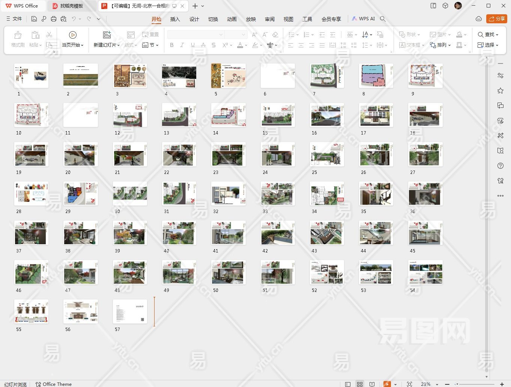The image size is (511, 387).
Task: Open the 文件 (File) menu
Action: pos(14,19)
